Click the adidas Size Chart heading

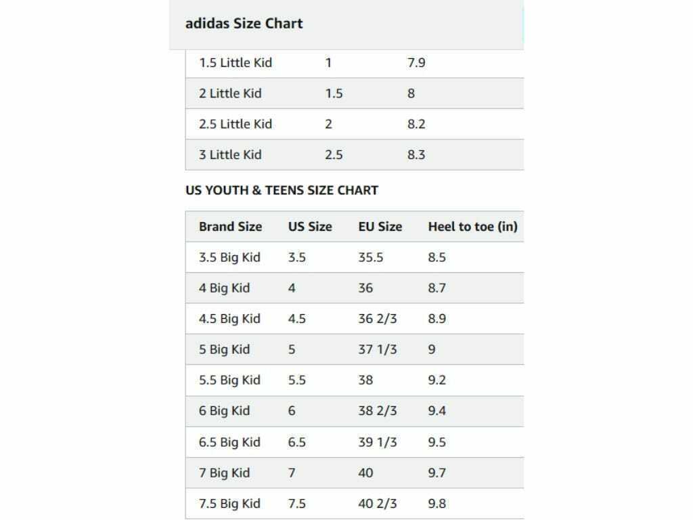[x=244, y=24]
